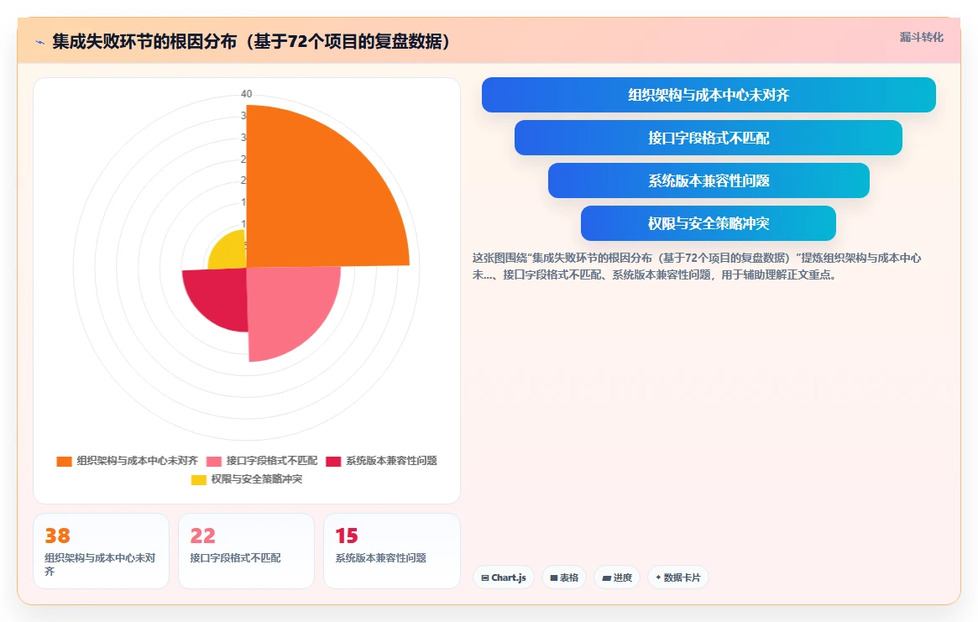Image resolution: width=978 pixels, height=622 pixels.
Task: Click the square icon inside the 表格 chip
Action: (x=554, y=578)
